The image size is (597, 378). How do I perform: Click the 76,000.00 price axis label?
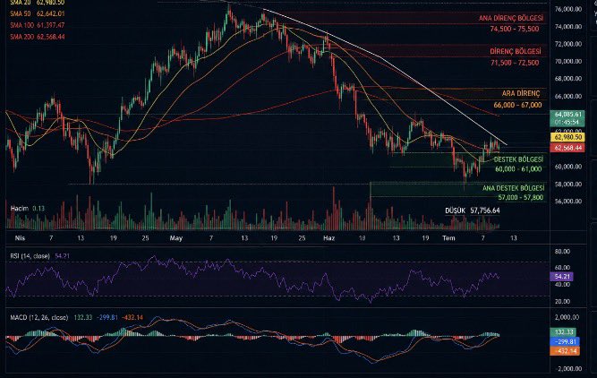(x=568, y=9)
